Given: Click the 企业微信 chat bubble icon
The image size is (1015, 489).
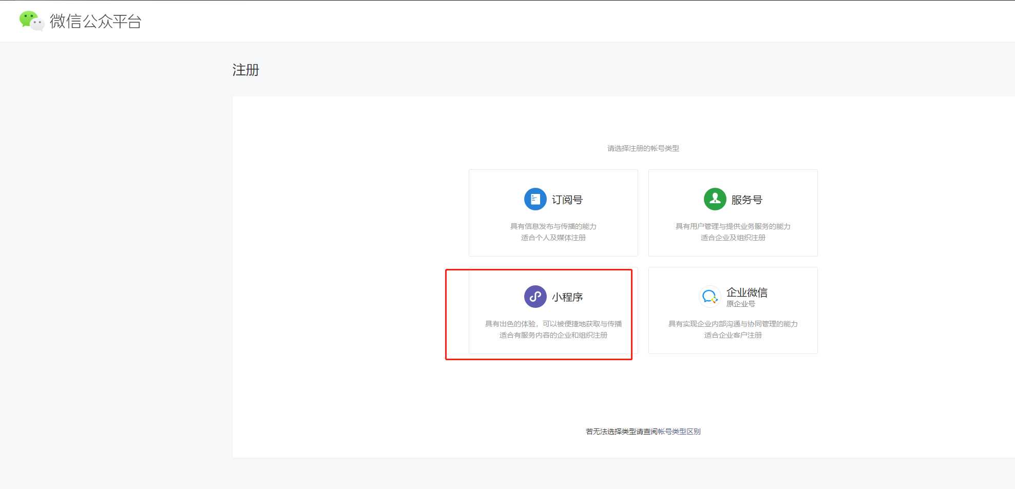Looking at the screenshot, I should pyautogui.click(x=710, y=297).
